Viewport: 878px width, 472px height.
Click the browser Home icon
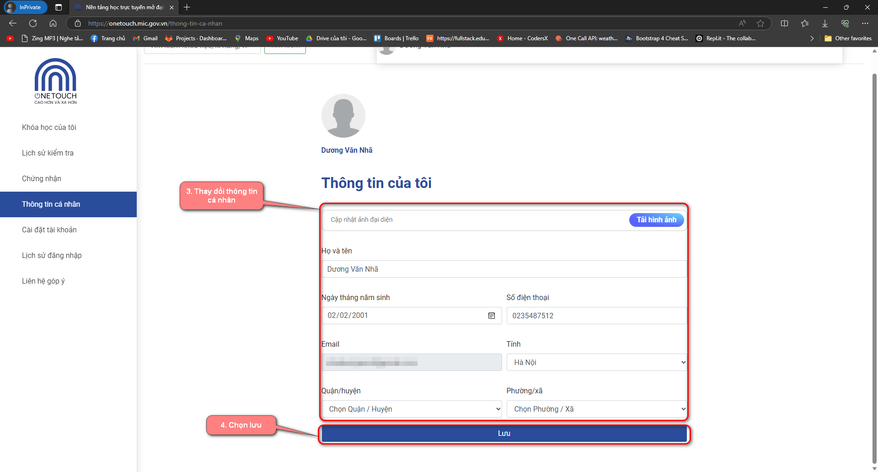(53, 23)
